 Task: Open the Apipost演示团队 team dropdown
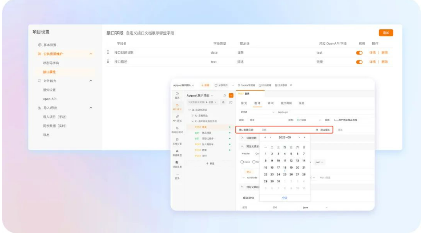pyautogui.click(x=184, y=85)
